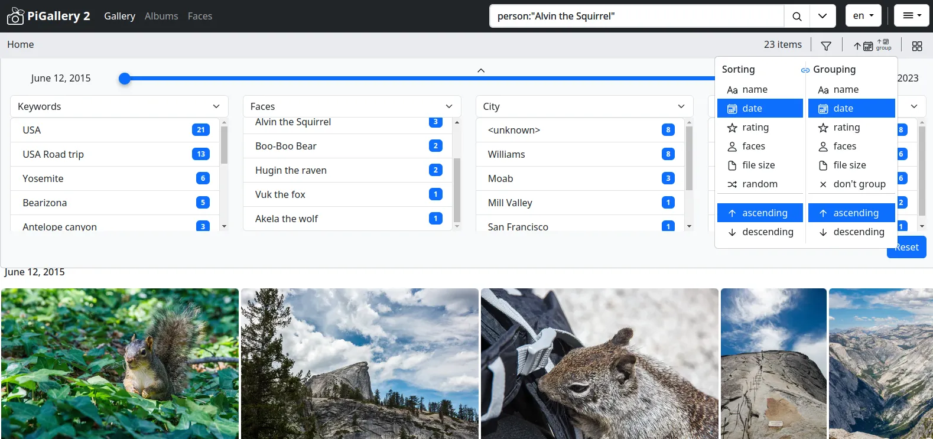Click the PiGallery 2 camera logo
This screenshot has width=933, height=439.
tap(15, 16)
